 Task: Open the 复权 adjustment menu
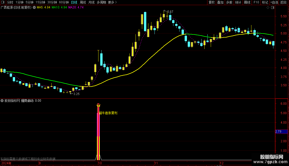tap(212, 2)
